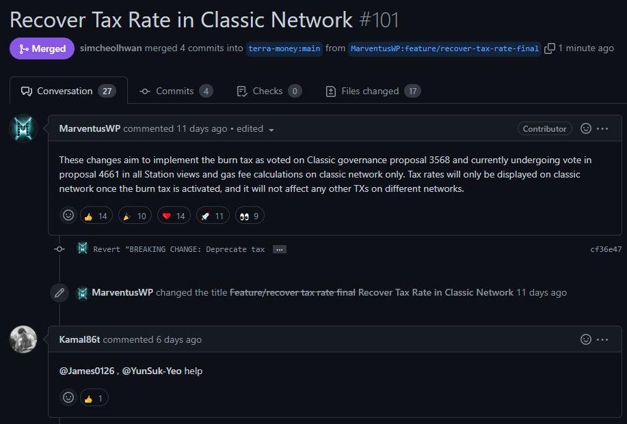
Task: Click the Merged status badge
Action: point(42,48)
